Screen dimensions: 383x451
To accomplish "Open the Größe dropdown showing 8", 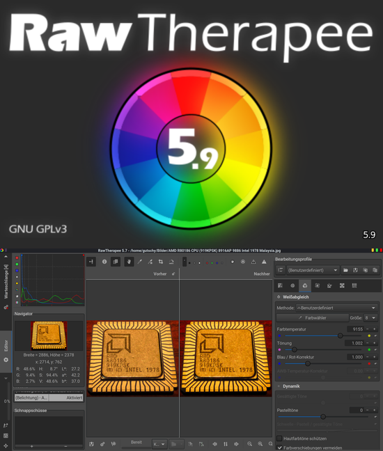I will [370, 317].
